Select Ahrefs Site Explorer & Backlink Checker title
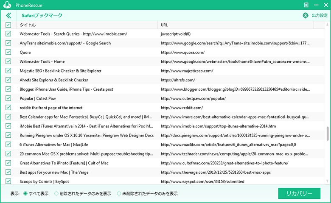 coord(54,80)
